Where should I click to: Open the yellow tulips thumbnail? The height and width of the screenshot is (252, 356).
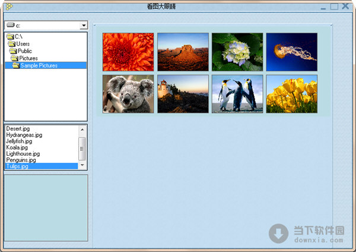292,94
